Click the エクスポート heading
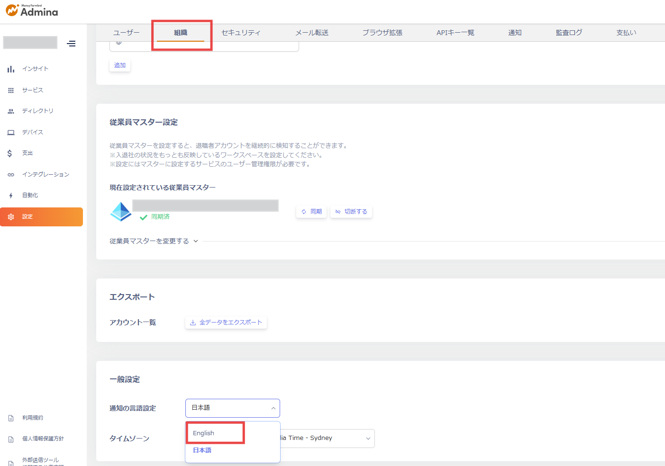 (x=132, y=297)
